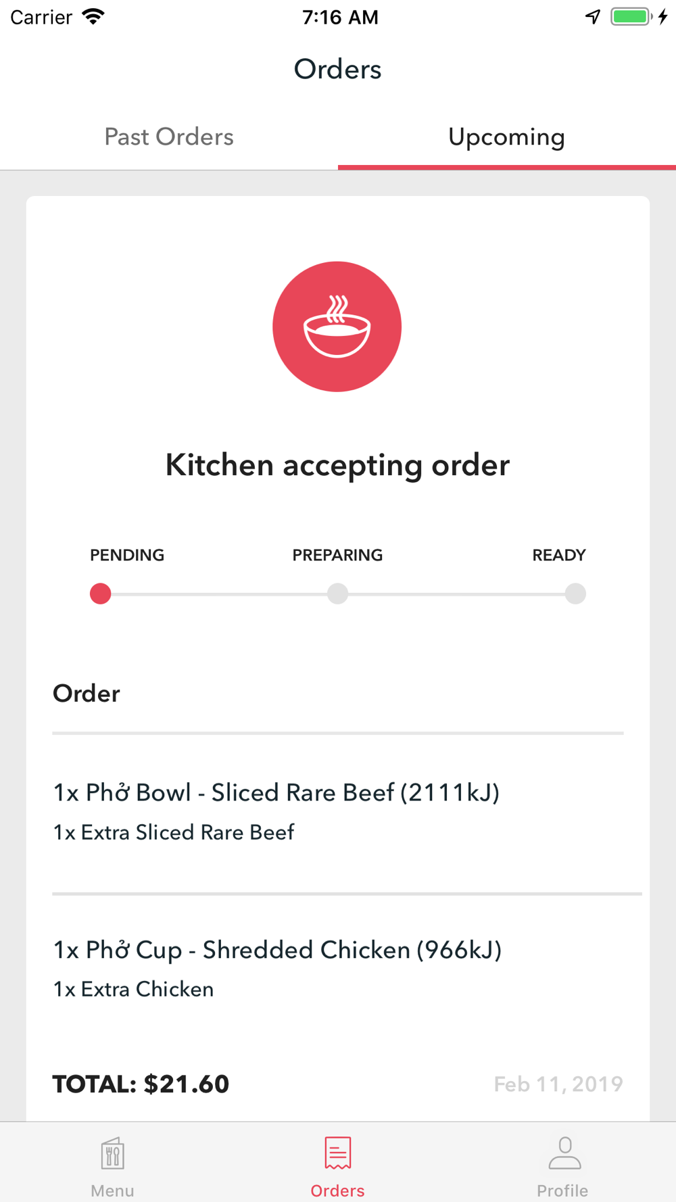This screenshot has height=1202, width=676.
Task: Click the Preparing progress step dot
Action: click(337, 594)
